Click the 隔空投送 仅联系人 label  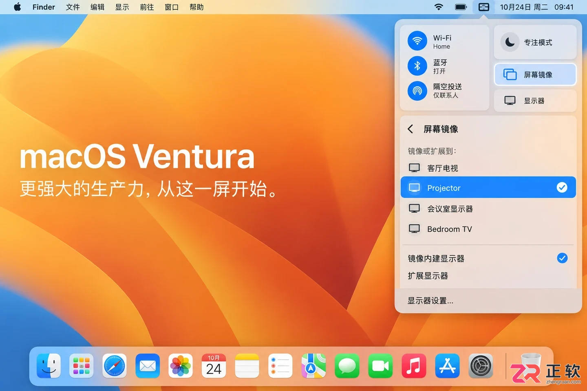pos(447,90)
